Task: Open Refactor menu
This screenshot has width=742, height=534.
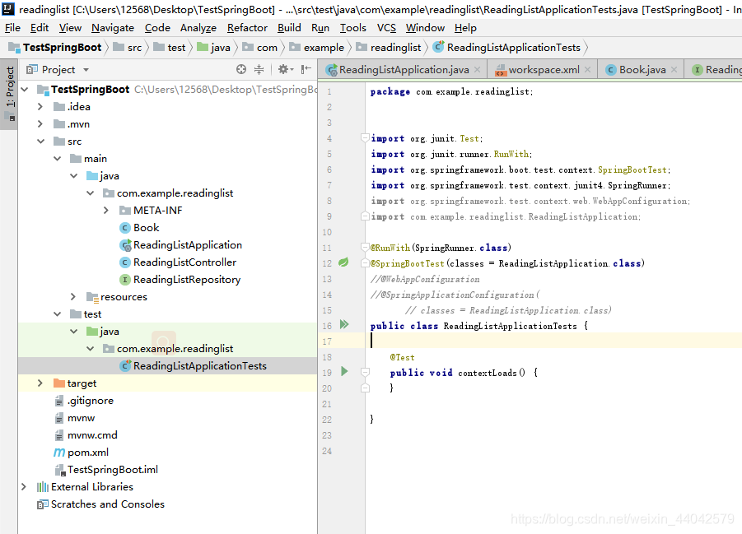Action: (x=247, y=28)
